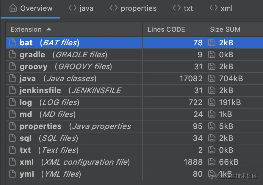263x185 pixels.
Task: Toggle the Extension sort direction arrow
Action: (x=48, y=29)
